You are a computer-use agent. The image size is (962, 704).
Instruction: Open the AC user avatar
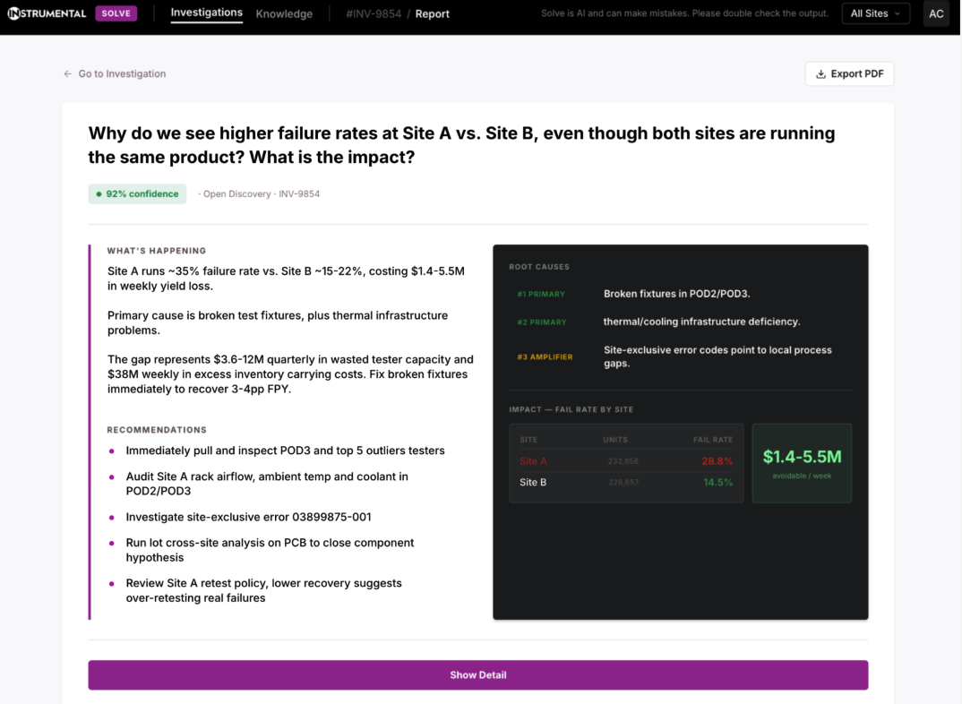pos(936,13)
